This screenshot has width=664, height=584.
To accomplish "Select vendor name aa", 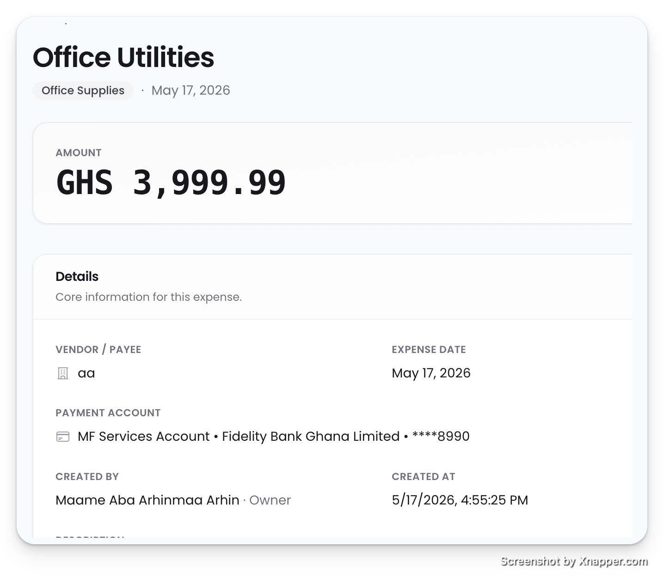I will pyautogui.click(x=86, y=373).
